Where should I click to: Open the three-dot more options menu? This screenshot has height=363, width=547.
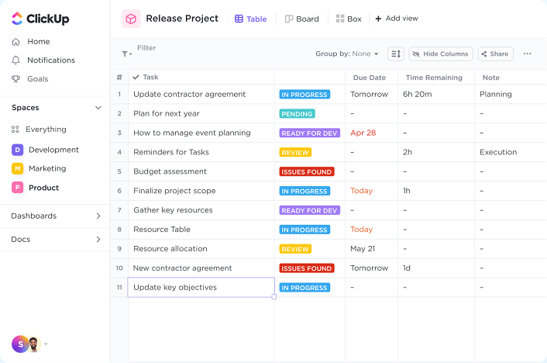[x=527, y=54]
